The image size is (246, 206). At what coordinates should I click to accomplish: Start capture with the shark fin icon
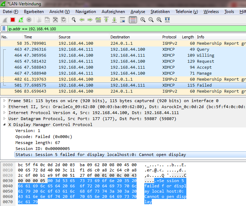tap(5, 20)
